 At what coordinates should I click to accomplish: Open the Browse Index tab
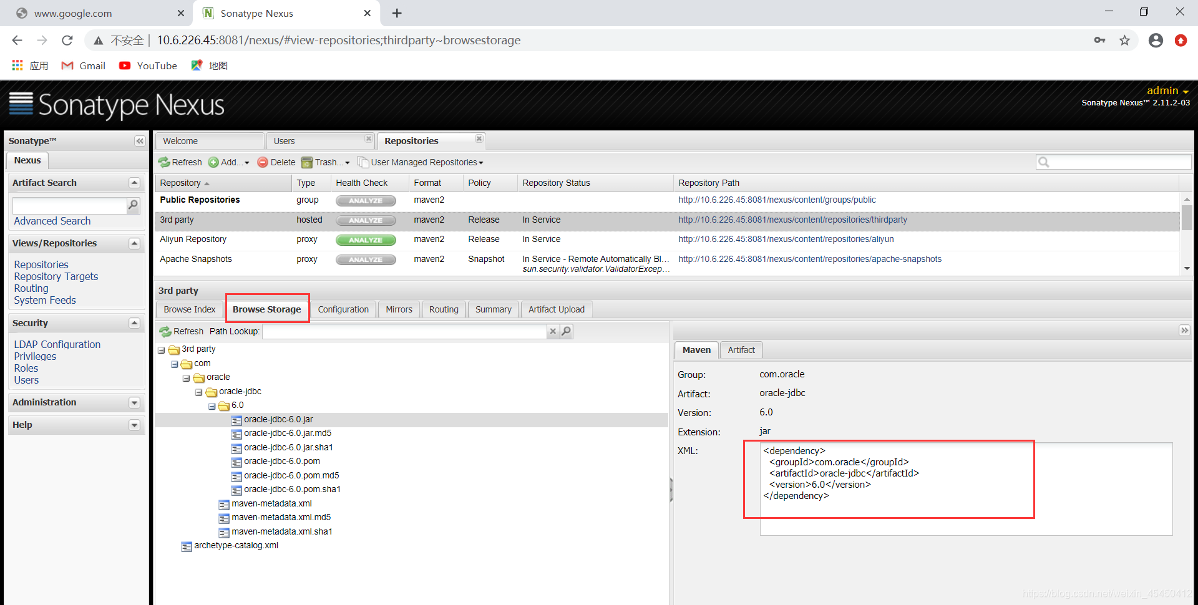click(190, 309)
